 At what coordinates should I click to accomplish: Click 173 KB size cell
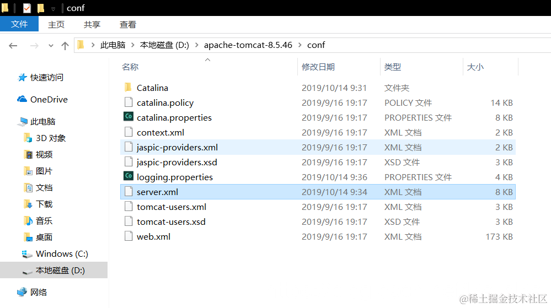[x=499, y=237]
